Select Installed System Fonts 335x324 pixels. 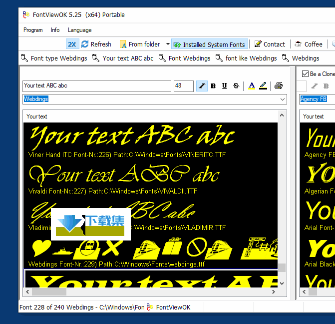pos(209,44)
